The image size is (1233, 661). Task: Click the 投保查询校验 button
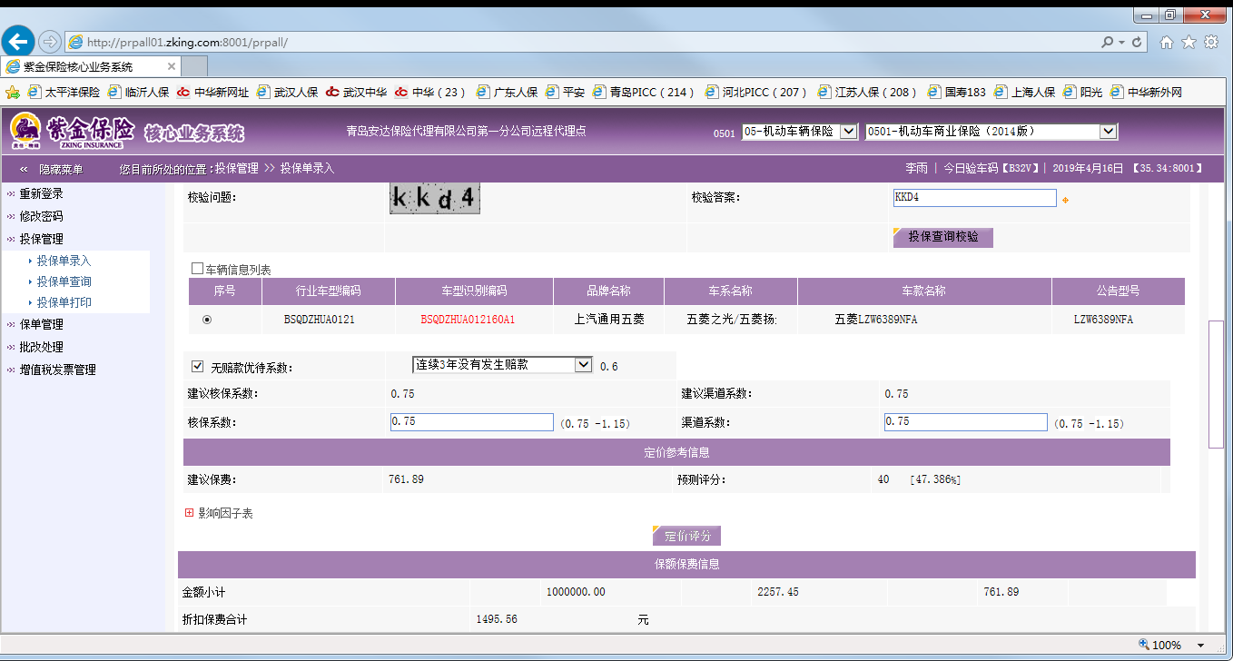[x=943, y=237]
